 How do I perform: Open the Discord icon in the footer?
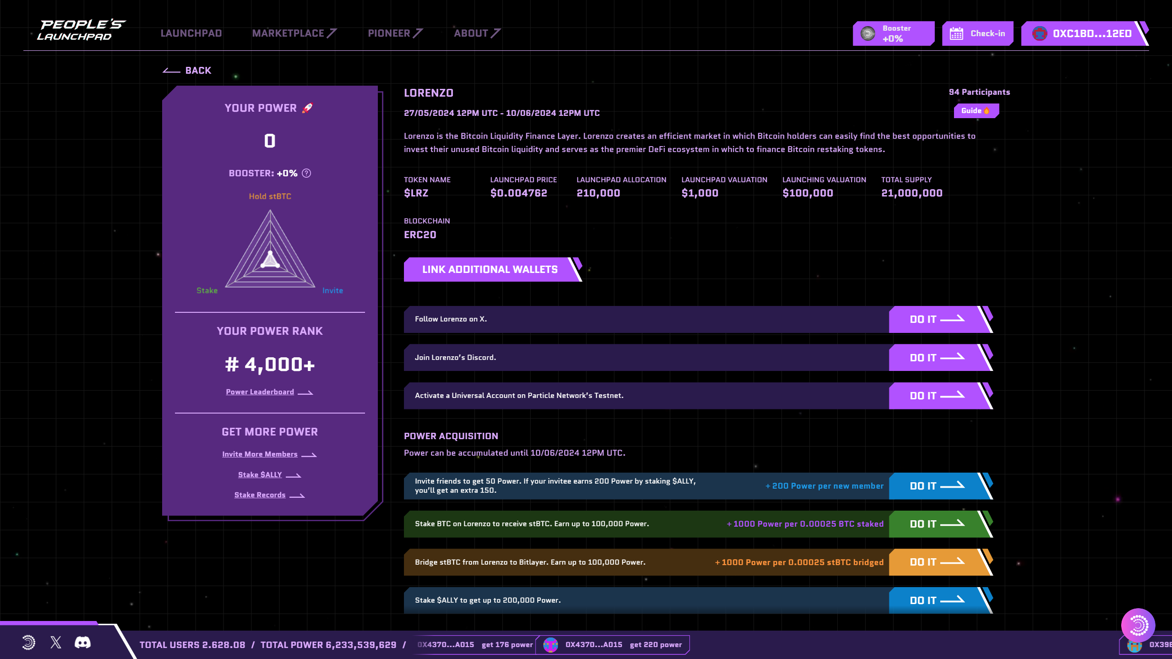[x=82, y=643]
